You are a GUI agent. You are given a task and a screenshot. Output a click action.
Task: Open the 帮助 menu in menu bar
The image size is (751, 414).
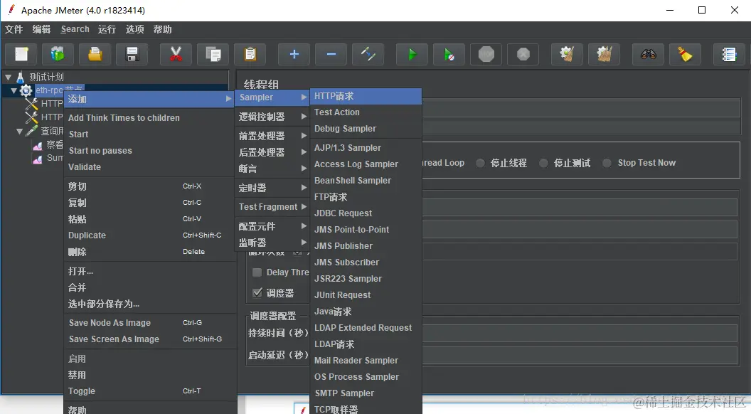(x=162, y=29)
